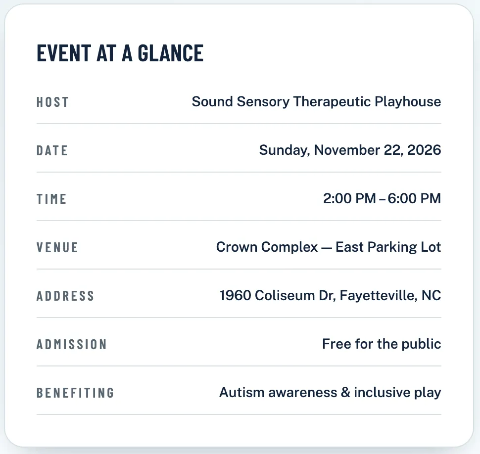Screen dimensions: 480x454
Task: Click the DATE label
Action: 52,150
